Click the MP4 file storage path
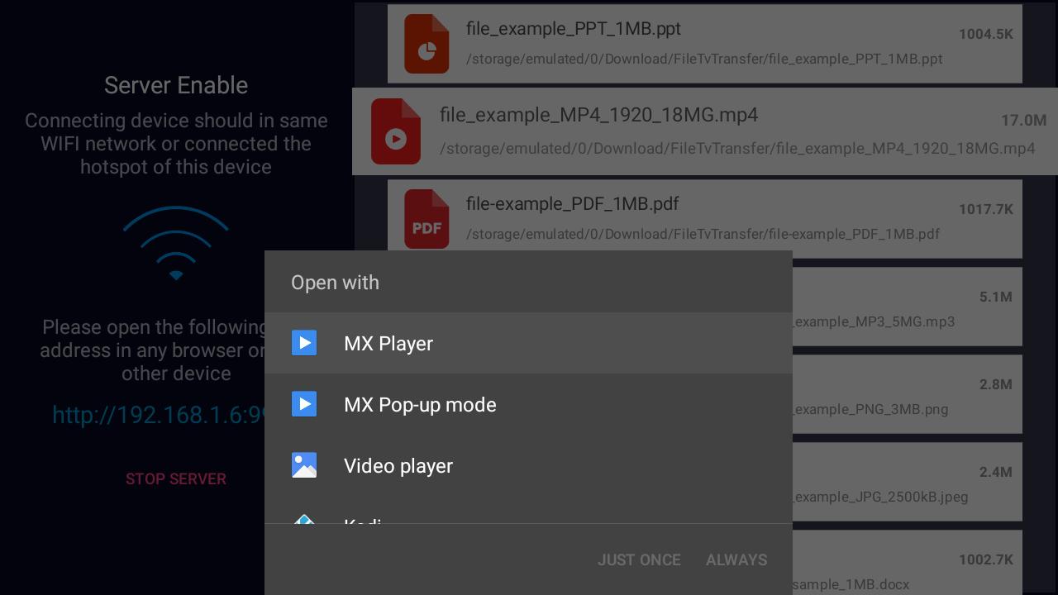Viewport: 1058px width, 595px height. (737, 149)
